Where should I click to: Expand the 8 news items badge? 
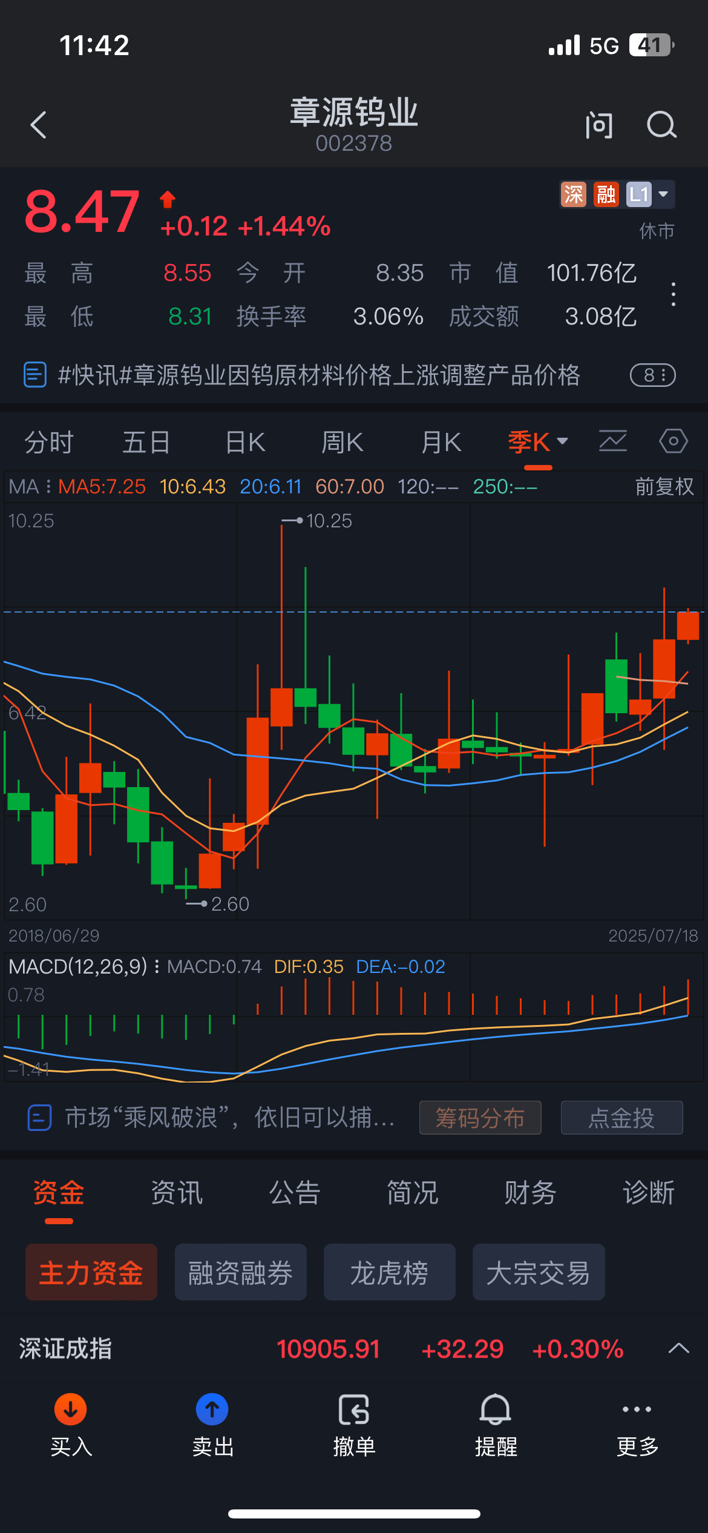653,375
